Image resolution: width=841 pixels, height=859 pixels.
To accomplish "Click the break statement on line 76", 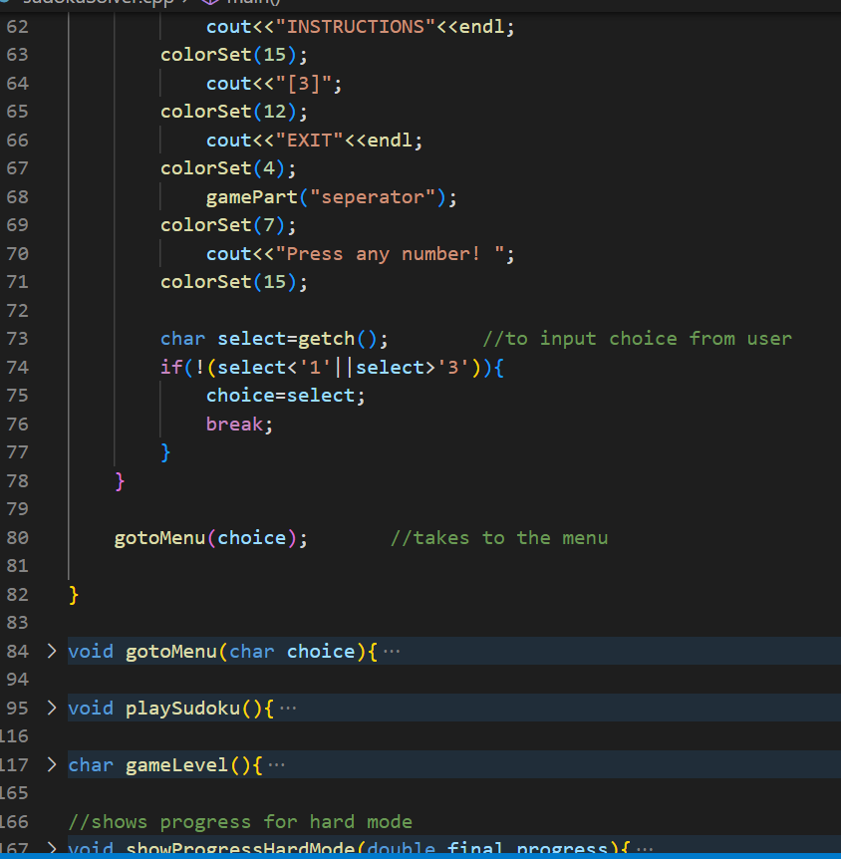I will [x=234, y=424].
